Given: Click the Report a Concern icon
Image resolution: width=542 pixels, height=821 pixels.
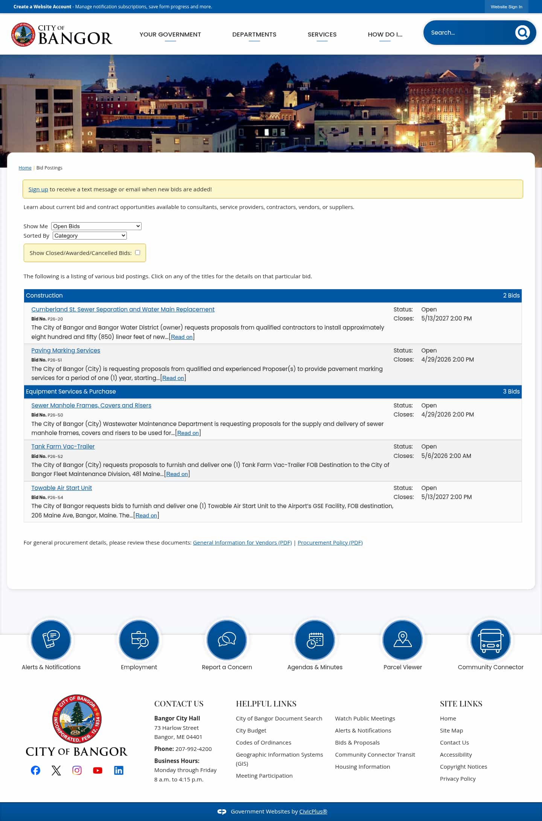Looking at the screenshot, I should (x=227, y=639).
